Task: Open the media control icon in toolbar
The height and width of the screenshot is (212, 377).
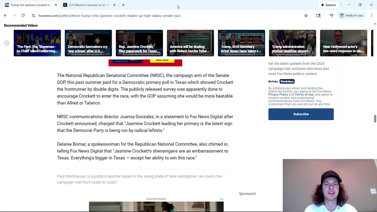Action: (331, 16)
